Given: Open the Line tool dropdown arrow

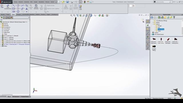Looking at the screenshot, I should click(x=16, y=6).
